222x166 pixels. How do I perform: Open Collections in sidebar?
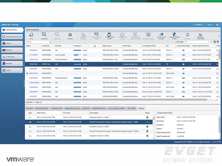tap(12, 57)
